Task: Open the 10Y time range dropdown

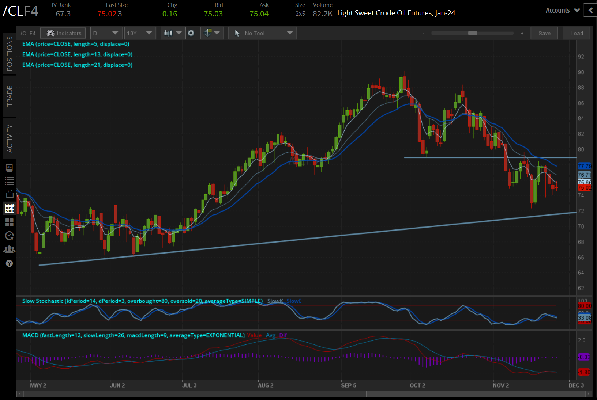Action: [140, 33]
